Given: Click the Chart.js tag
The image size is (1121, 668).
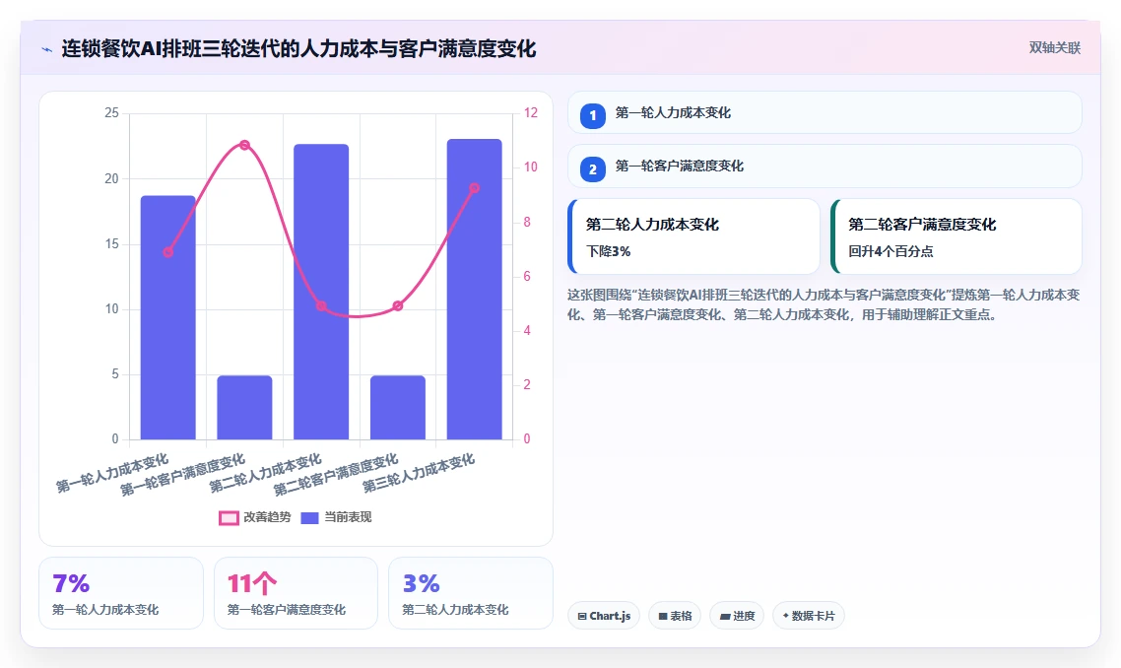Looking at the screenshot, I should coord(604,616).
